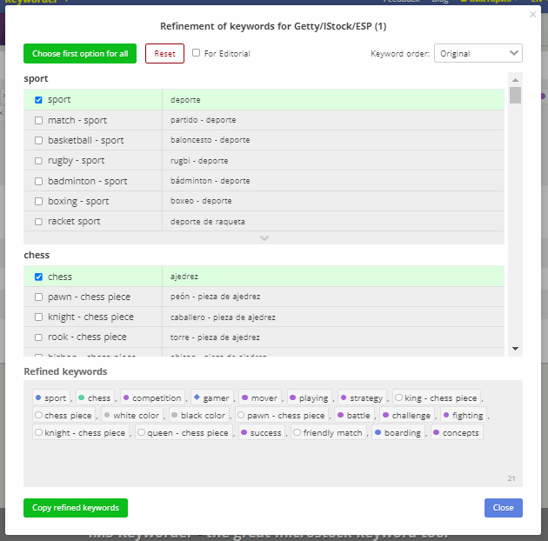Click queen - chess piece refined tag
The height and width of the screenshot is (541, 548).
pos(184,432)
